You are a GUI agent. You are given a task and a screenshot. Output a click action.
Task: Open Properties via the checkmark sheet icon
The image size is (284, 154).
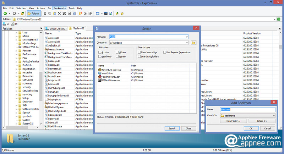click(69, 13)
